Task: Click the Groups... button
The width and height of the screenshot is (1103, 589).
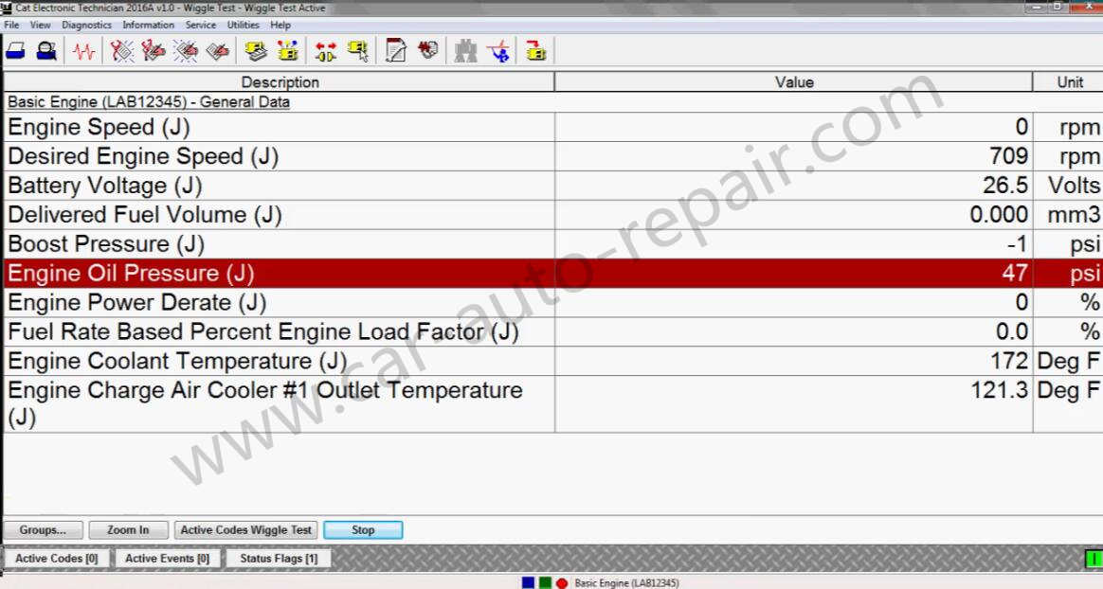Action: pos(43,530)
